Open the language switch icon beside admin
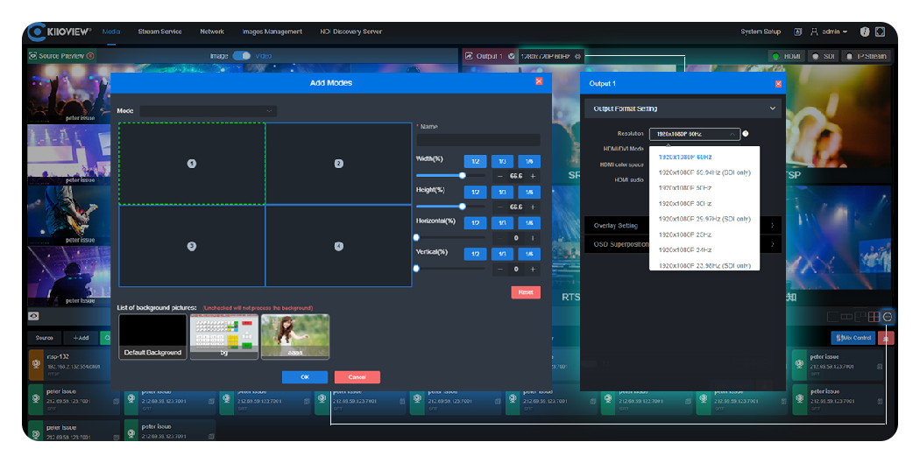 [797, 32]
